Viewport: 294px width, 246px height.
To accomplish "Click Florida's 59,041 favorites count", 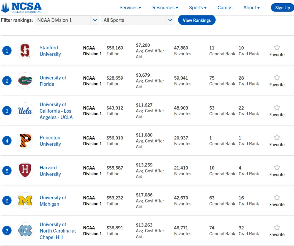I will point(181,78).
